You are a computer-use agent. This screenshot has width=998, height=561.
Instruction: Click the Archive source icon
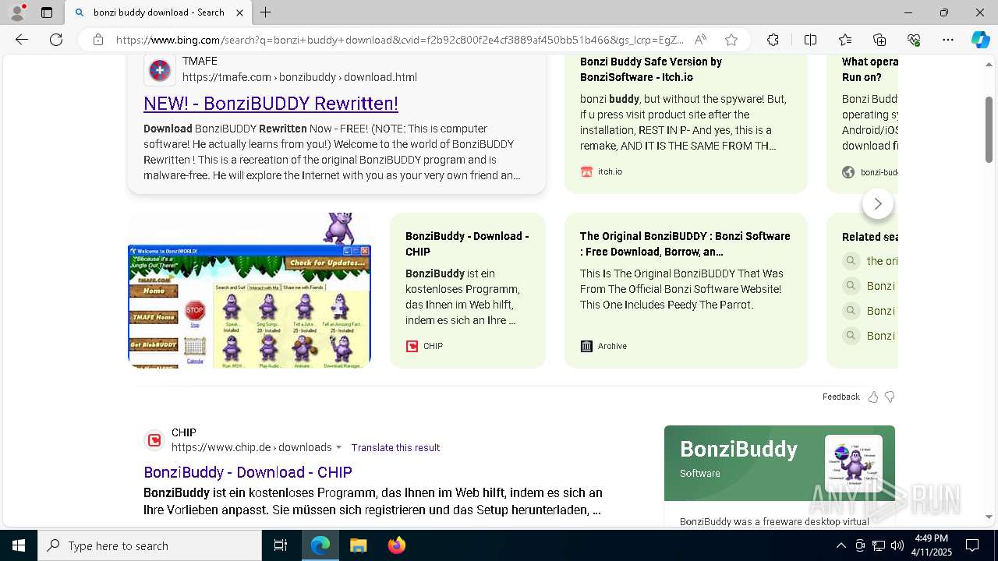[586, 346]
